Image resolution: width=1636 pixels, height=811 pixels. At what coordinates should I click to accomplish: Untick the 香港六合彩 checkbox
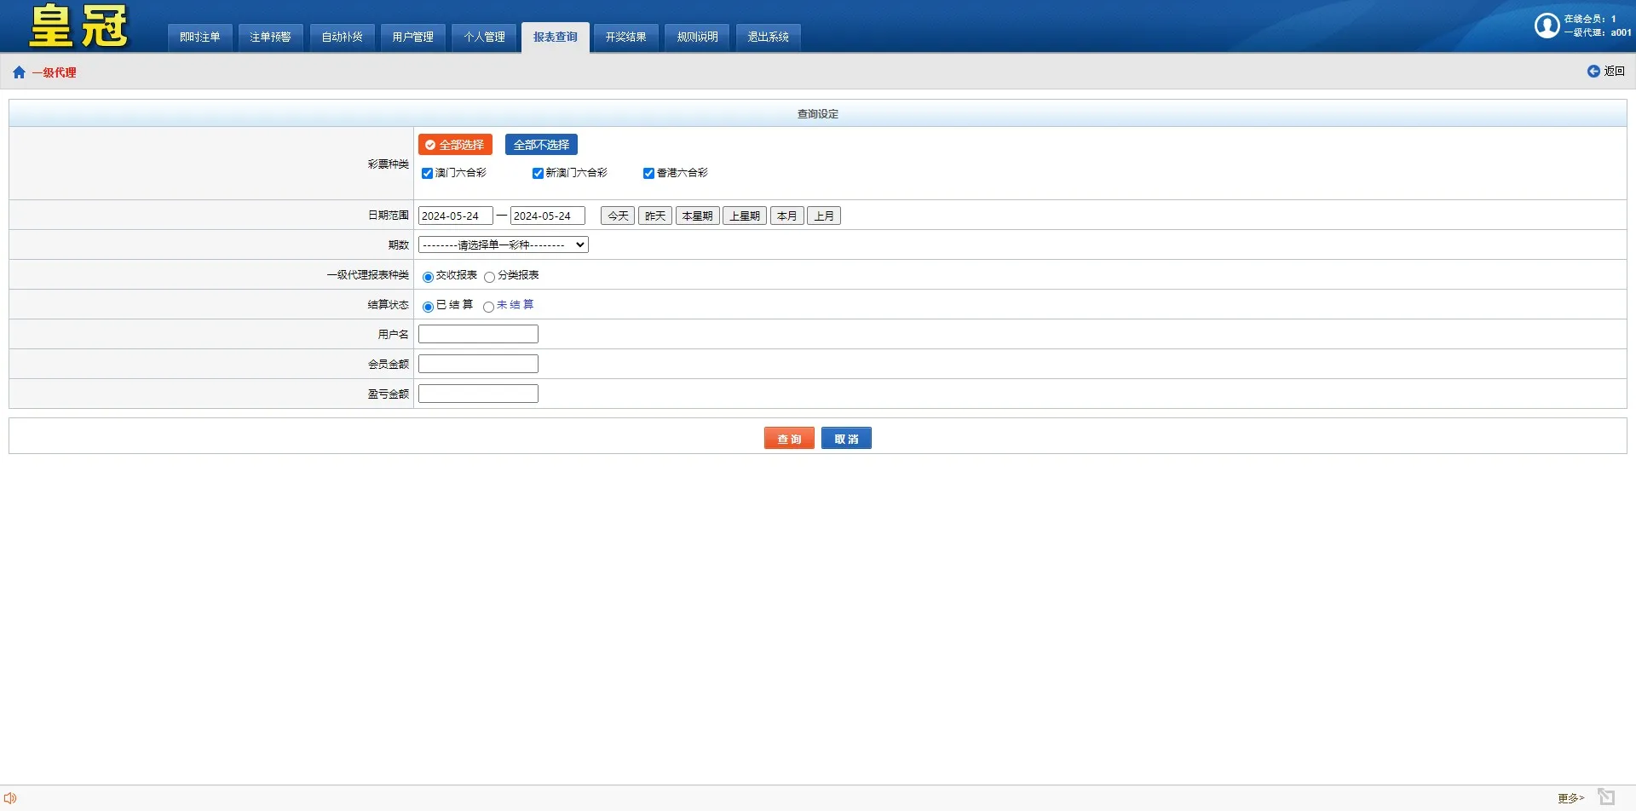[x=648, y=174]
